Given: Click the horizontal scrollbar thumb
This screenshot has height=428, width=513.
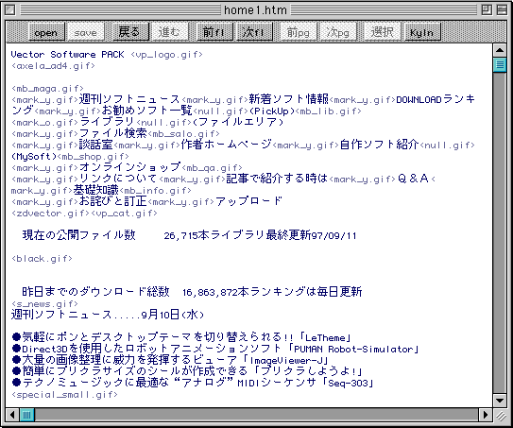Looking at the screenshot, I should 26,415.
